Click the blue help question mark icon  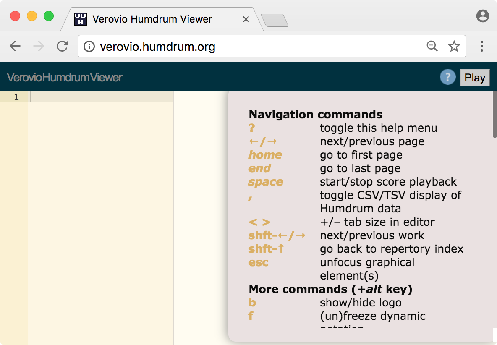coord(447,77)
